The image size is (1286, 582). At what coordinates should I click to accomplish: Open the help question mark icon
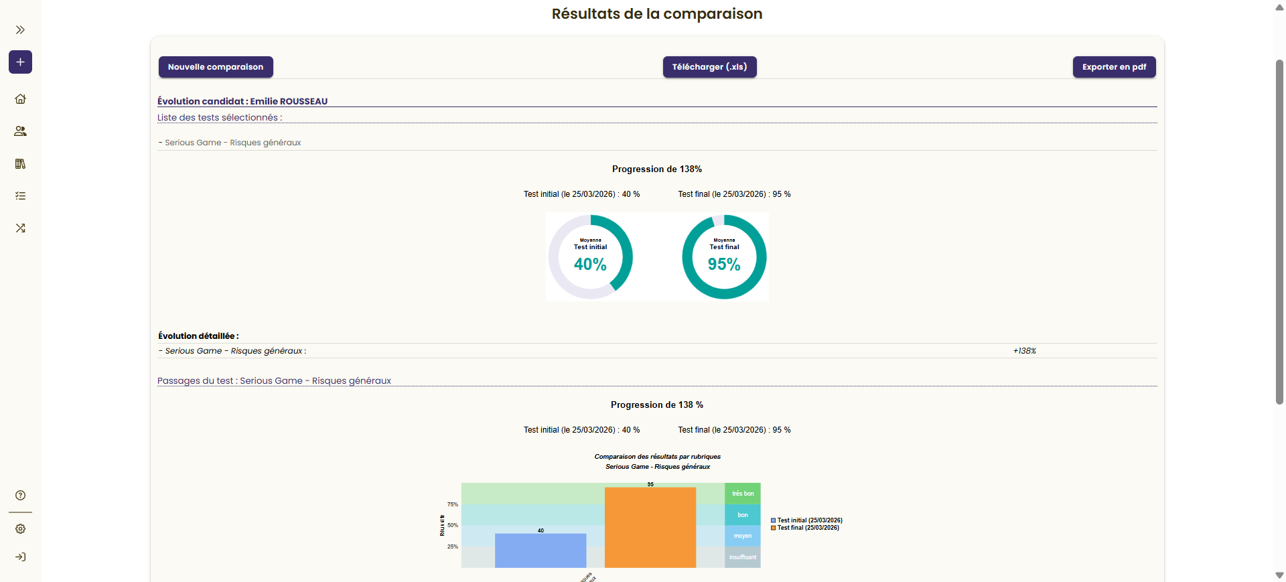pyautogui.click(x=20, y=496)
